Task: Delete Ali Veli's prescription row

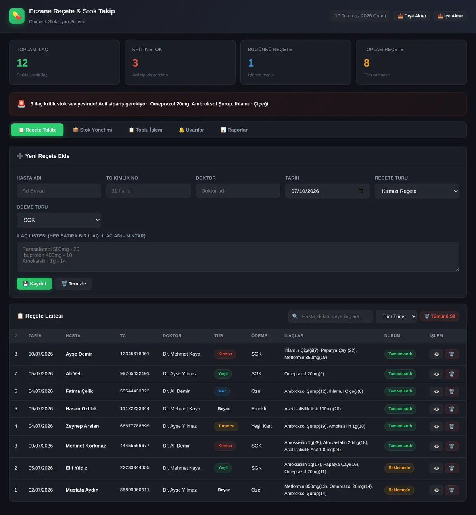Action: click(451, 374)
